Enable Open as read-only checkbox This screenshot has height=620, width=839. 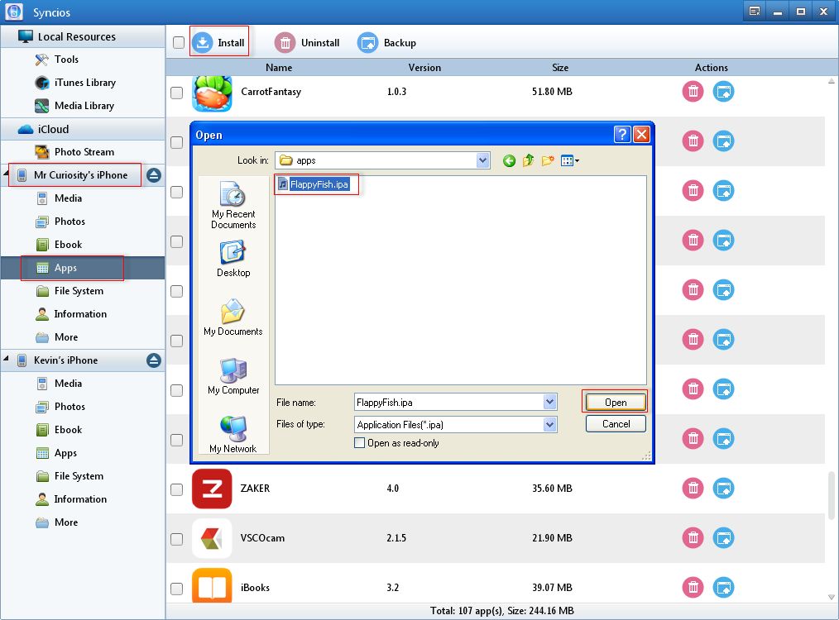(360, 443)
